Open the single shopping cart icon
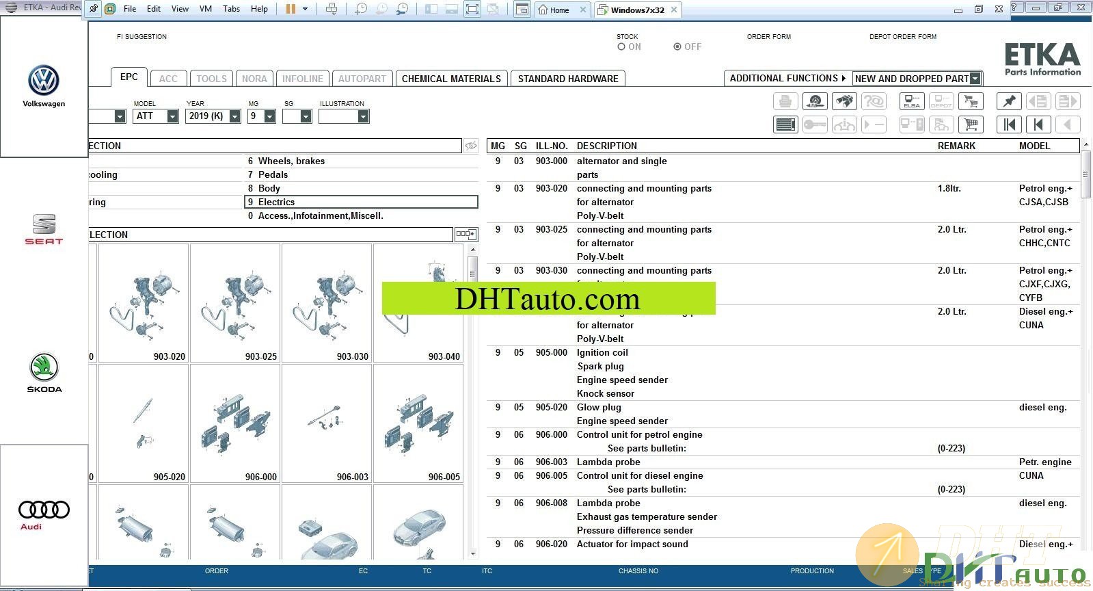This screenshot has height=591, width=1093. click(970, 124)
